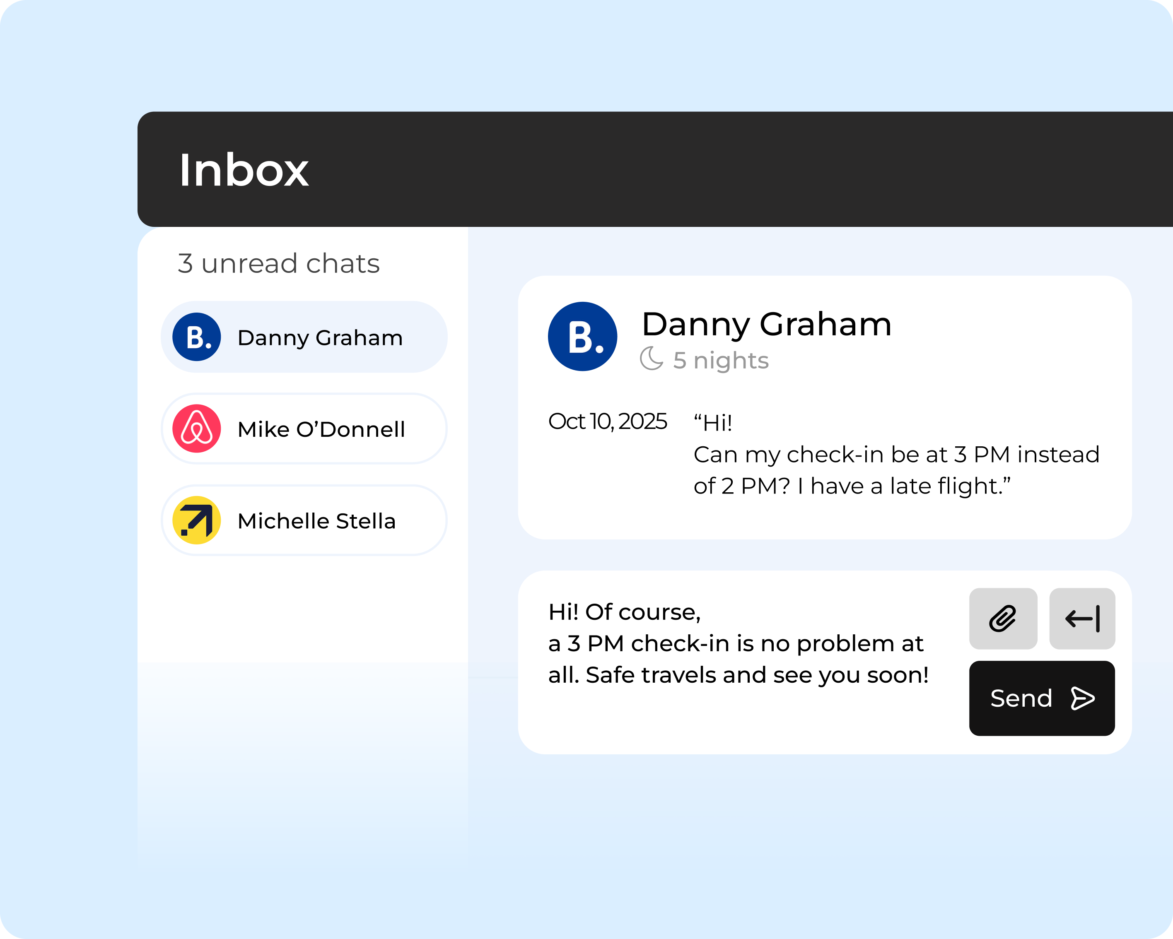Click the paper plane send icon
The image size is (1173, 939).
(1082, 698)
